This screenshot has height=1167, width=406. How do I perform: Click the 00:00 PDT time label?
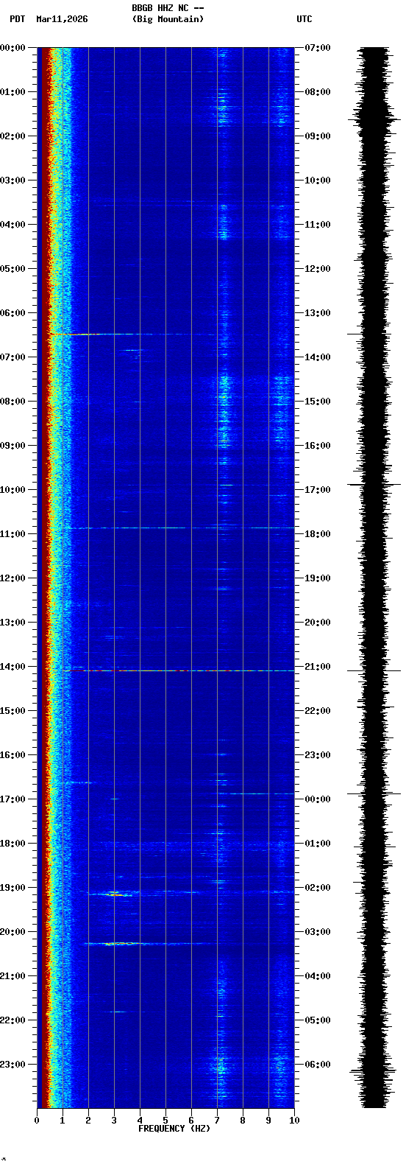click(13, 48)
